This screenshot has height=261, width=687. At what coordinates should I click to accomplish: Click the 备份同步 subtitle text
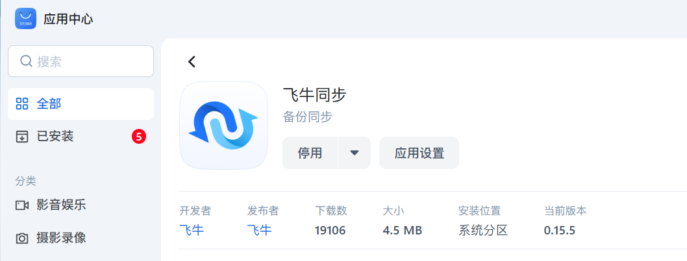308,117
